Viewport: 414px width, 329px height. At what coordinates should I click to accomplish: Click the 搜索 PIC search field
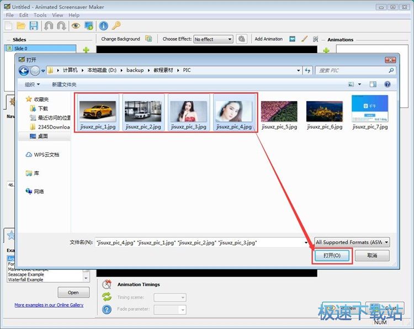[x=355, y=71]
